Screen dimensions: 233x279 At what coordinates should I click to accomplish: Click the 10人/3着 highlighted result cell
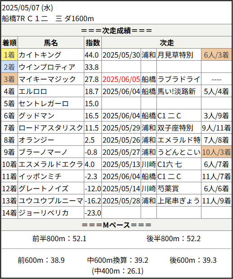click(x=216, y=152)
